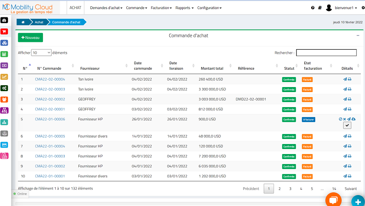Image resolution: width=365 pixels, height=206 pixels.
Task: Click the dashboard gauge icon in sidebar
Action: click(x=5, y=21)
